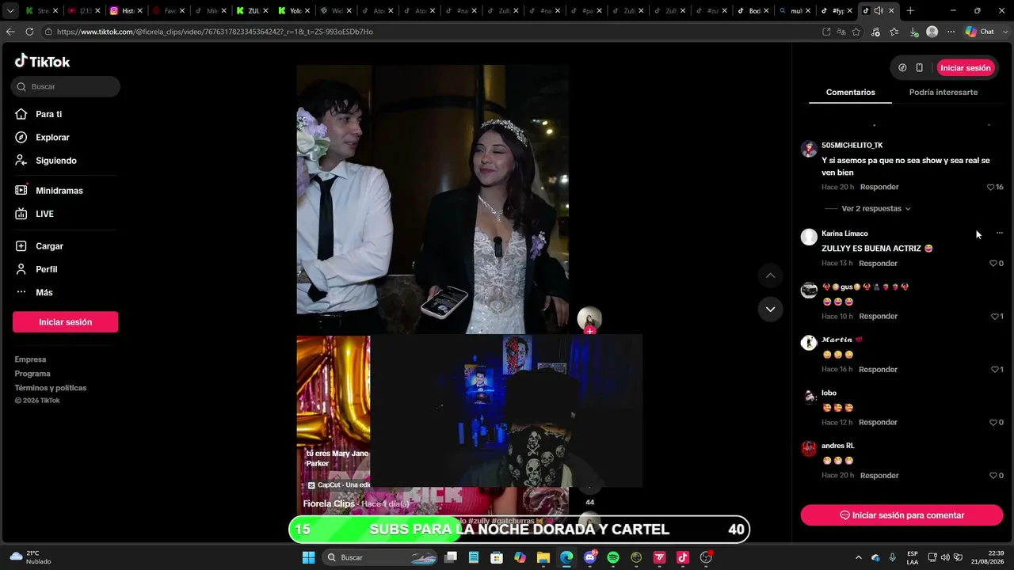Switch to the Yolo browser tab
The height and width of the screenshot is (570, 1014).
click(294, 11)
